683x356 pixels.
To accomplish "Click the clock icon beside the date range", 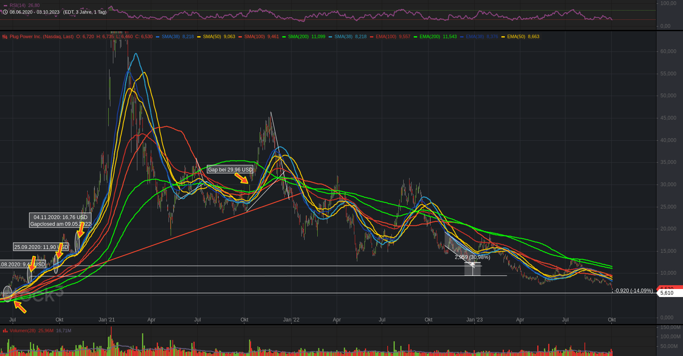I will click(5, 12).
